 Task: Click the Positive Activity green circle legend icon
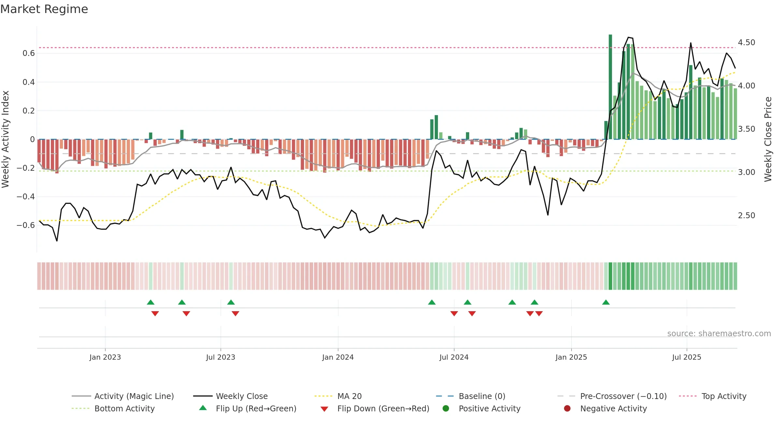coord(446,408)
